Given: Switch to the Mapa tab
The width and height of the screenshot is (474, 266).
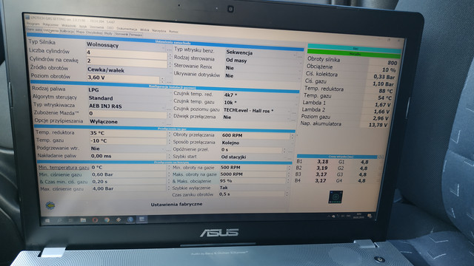Looking at the screenshot, I should tap(80, 32).
